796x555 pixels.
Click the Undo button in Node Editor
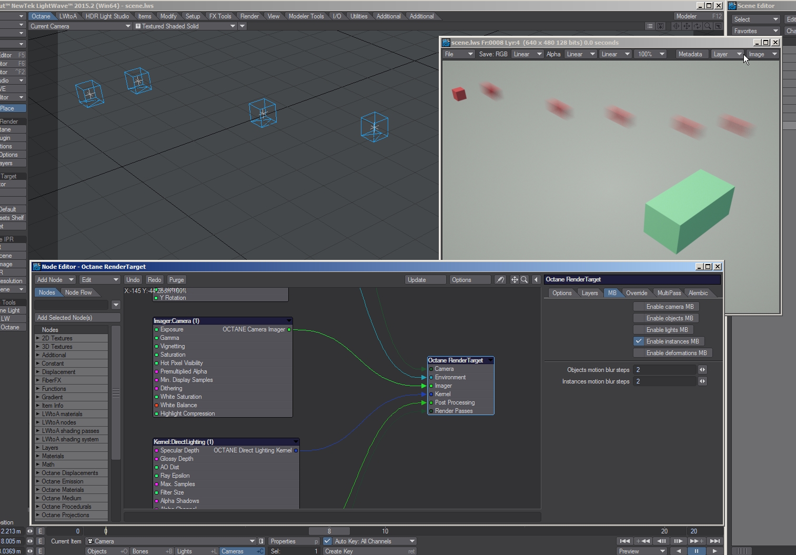coord(133,280)
